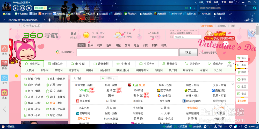Screen dimensions: 259x129
Task: Click the address bar search magnifier icon
Action: point(255,8)
